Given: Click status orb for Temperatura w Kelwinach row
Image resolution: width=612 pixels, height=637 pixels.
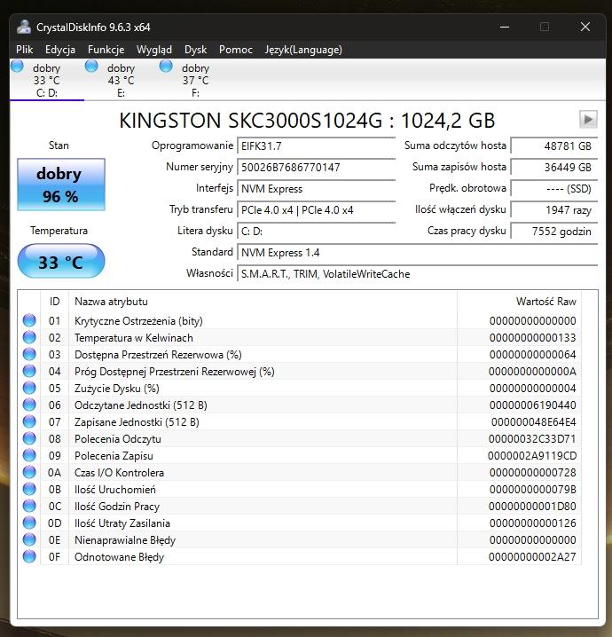Looking at the screenshot, I should click(x=29, y=338).
